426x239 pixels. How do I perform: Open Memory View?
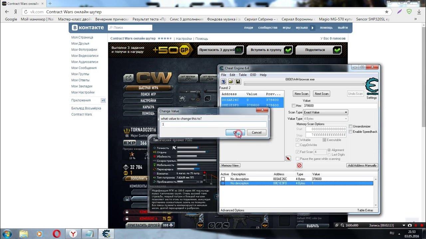pyautogui.click(x=230, y=165)
